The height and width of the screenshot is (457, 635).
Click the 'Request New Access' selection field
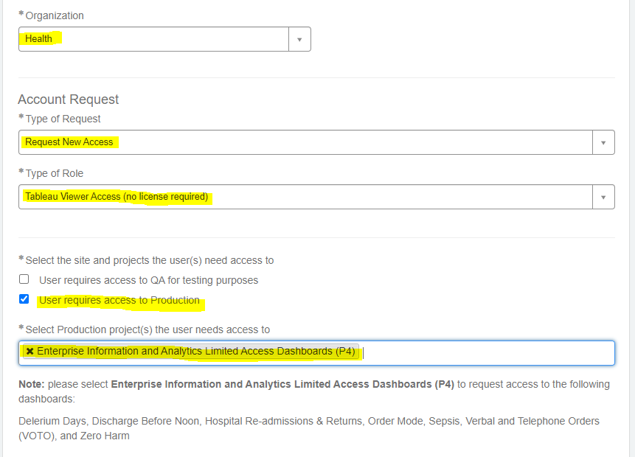tap(305, 142)
